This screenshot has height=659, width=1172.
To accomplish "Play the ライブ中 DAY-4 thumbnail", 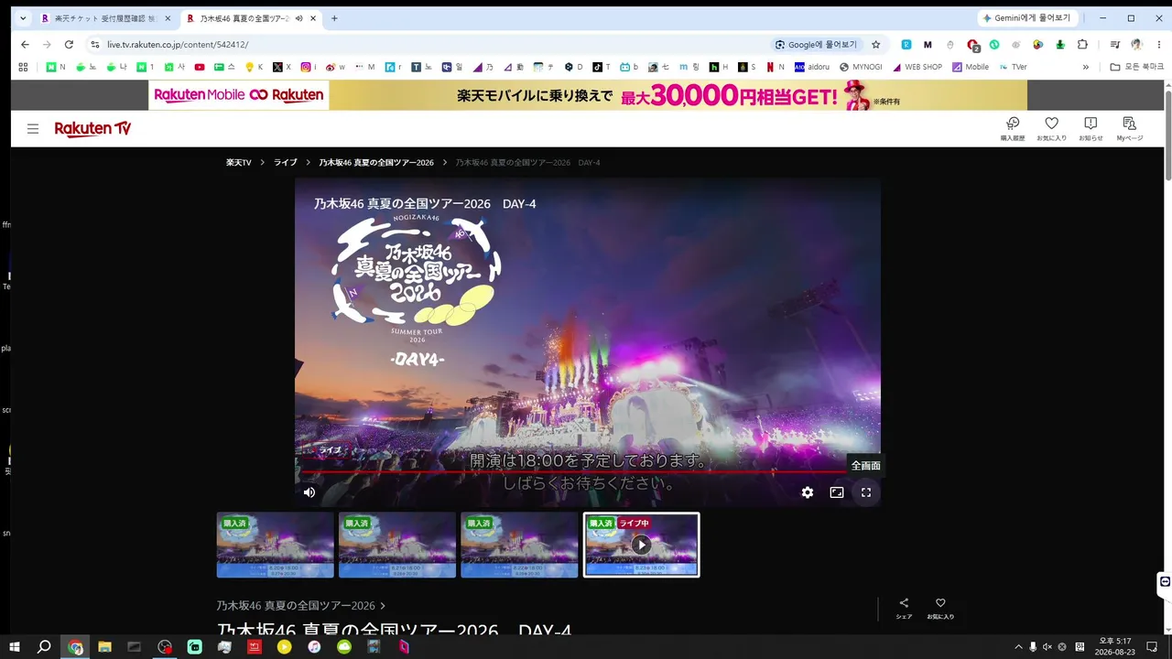I will pos(642,545).
